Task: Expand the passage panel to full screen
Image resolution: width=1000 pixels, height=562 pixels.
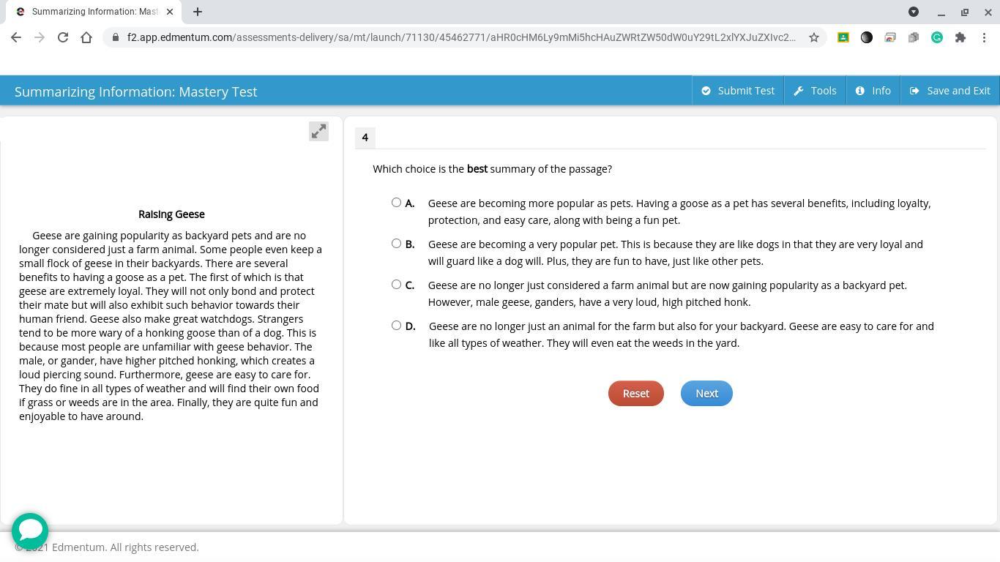Action: click(318, 132)
